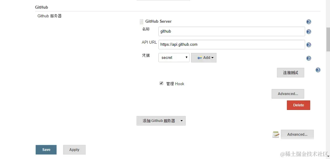Focus the 名称 field containing github

coord(231,31)
